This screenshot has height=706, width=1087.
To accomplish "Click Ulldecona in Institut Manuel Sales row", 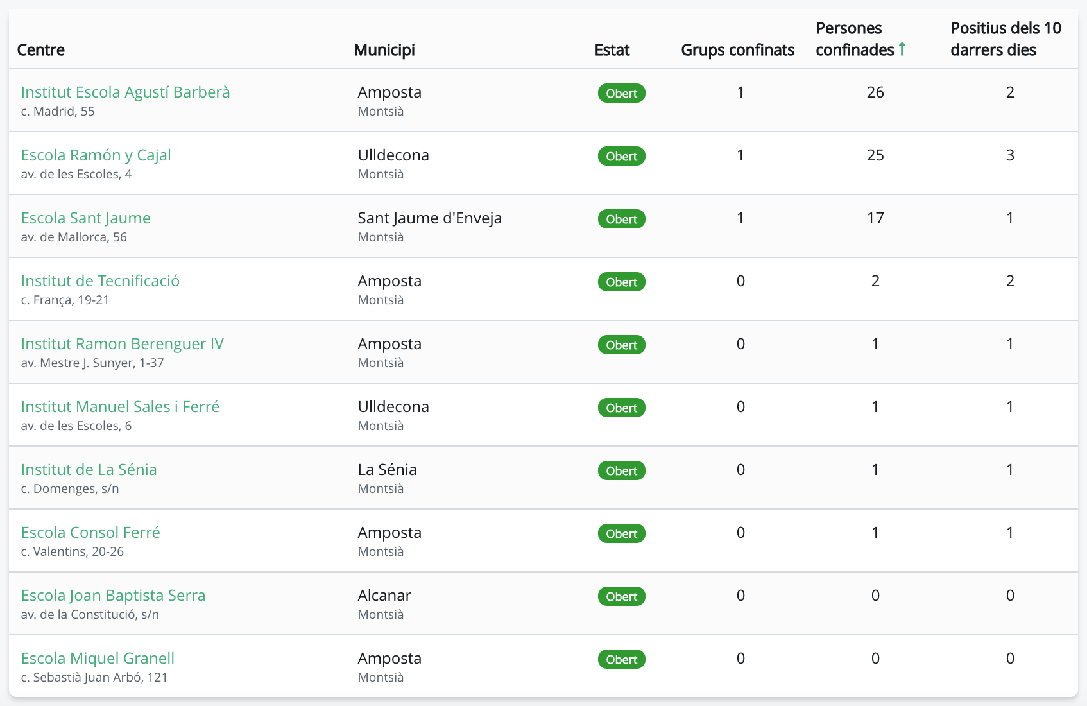I will click(393, 407).
